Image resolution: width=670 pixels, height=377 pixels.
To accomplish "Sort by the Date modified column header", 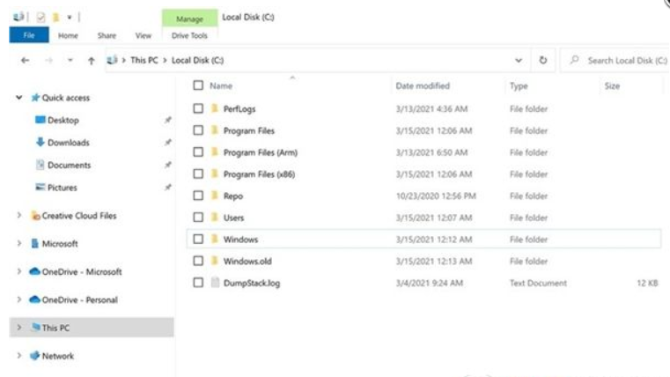I will 423,85.
